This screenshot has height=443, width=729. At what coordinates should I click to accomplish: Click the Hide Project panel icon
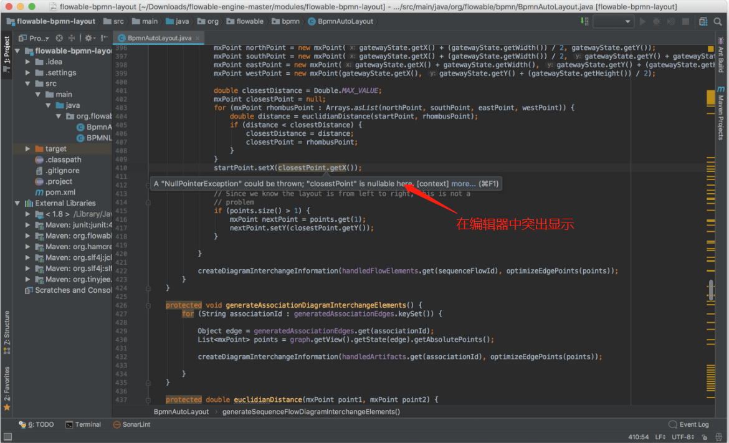103,38
